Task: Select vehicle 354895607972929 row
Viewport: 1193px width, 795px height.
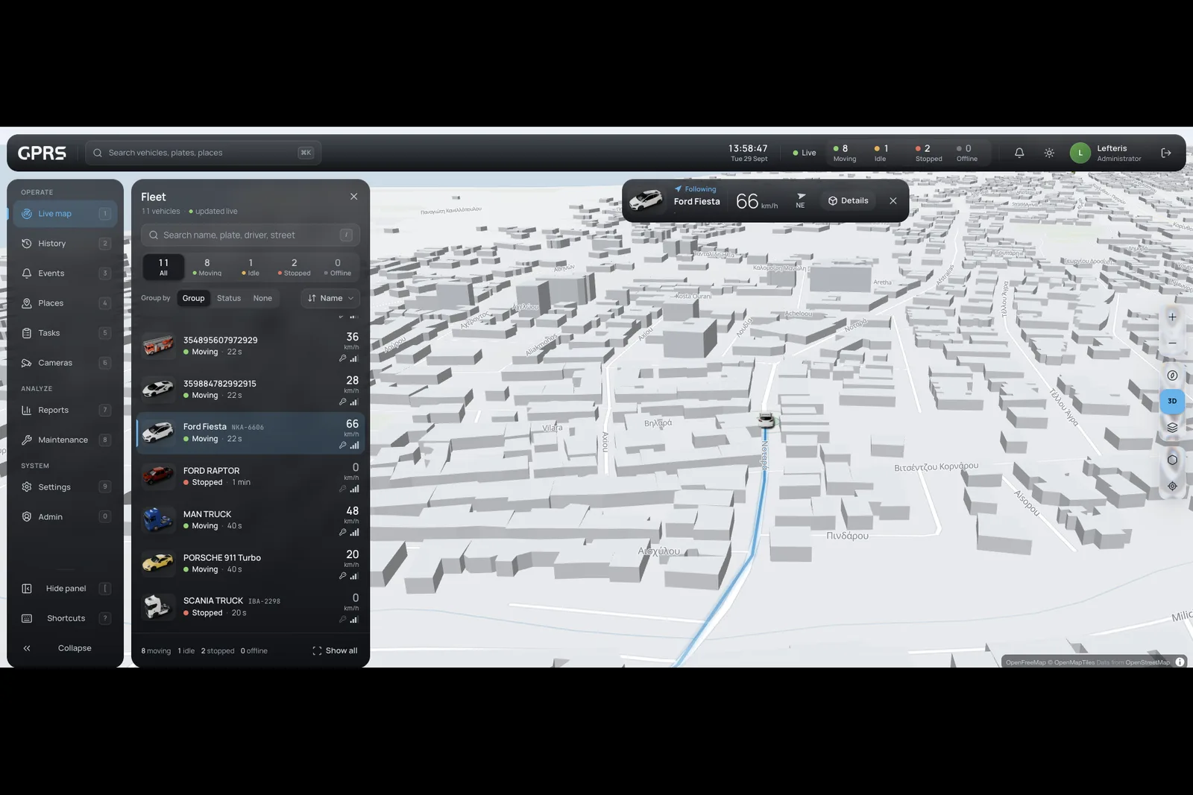Action: tap(251, 346)
